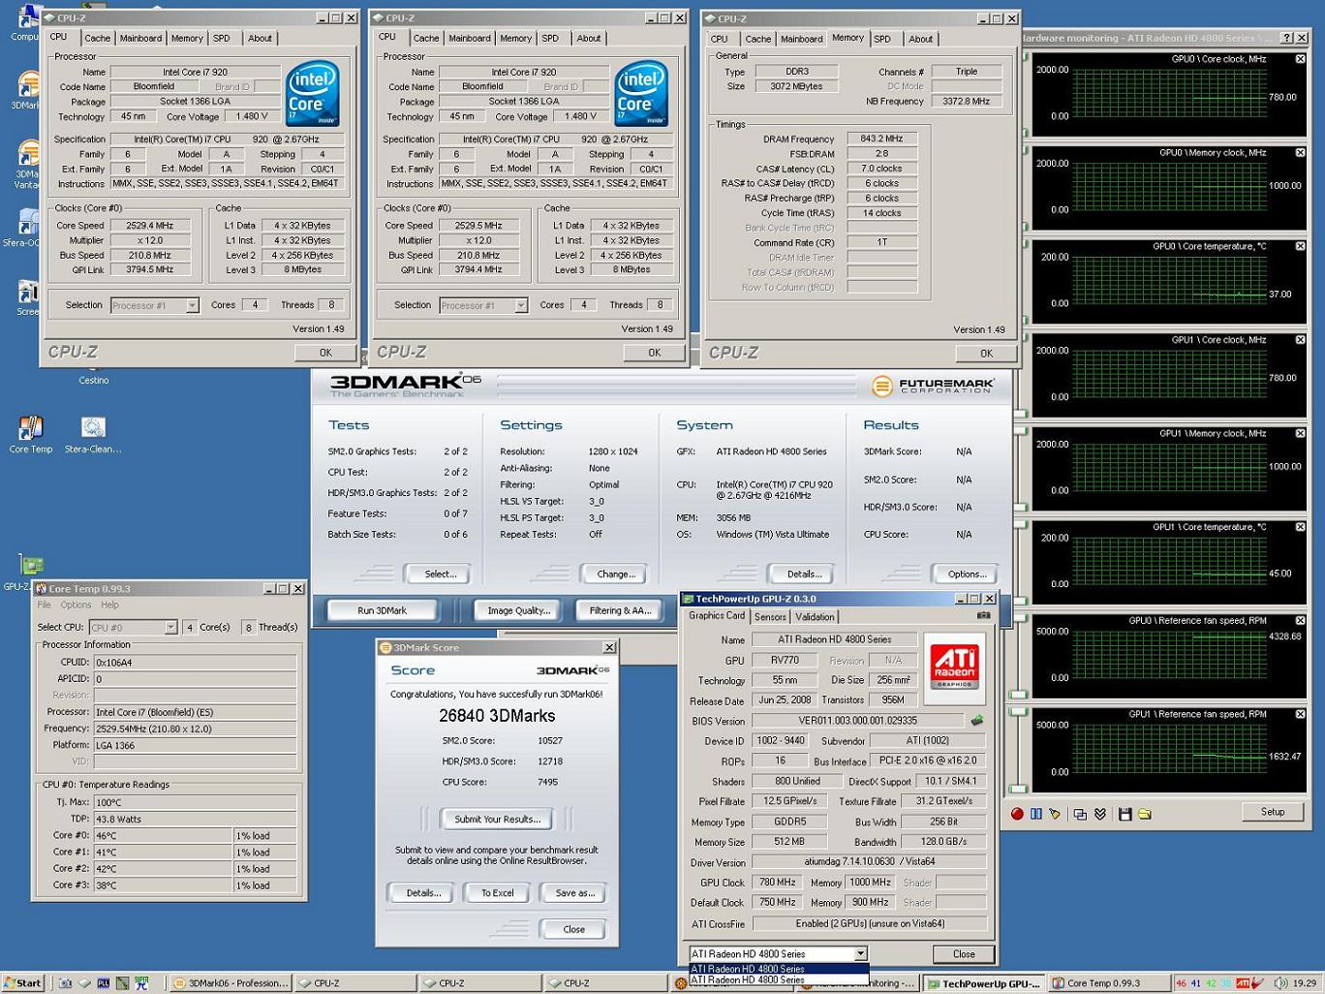Image resolution: width=1325 pixels, height=994 pixels.
Task: Click OK in the CPU-Z Memory window
Action: click(986, 354)
